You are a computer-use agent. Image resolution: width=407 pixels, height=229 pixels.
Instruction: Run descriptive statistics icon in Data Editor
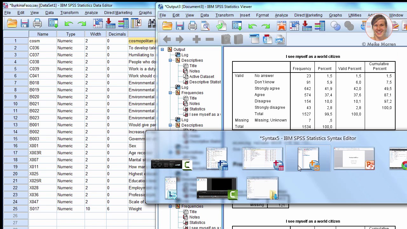point(136,23)
